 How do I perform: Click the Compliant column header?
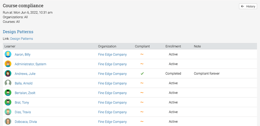tap(142, 46)
